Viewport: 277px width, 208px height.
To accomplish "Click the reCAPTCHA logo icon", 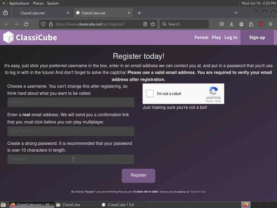I will coord(213,91).
